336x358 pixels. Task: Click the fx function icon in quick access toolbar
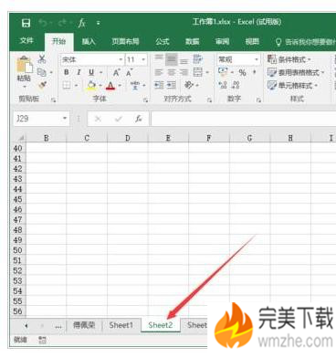pyautogui.click(x=82, y=23)
